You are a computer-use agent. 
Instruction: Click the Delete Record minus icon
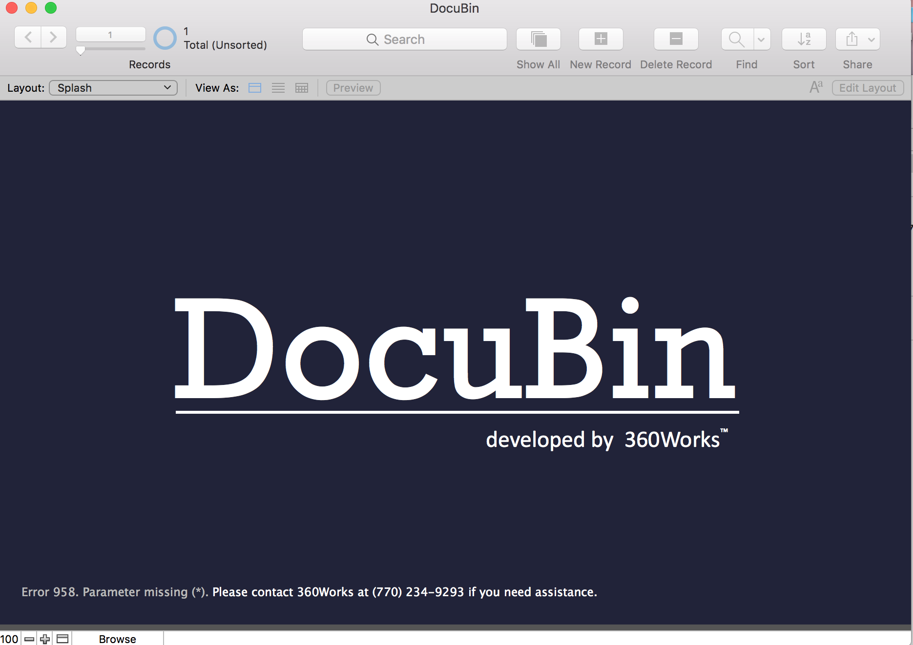pos(676,39)
